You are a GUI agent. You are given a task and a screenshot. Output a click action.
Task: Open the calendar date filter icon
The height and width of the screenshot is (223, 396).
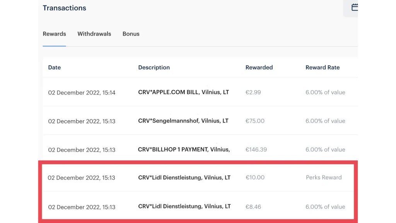[354, 8]
